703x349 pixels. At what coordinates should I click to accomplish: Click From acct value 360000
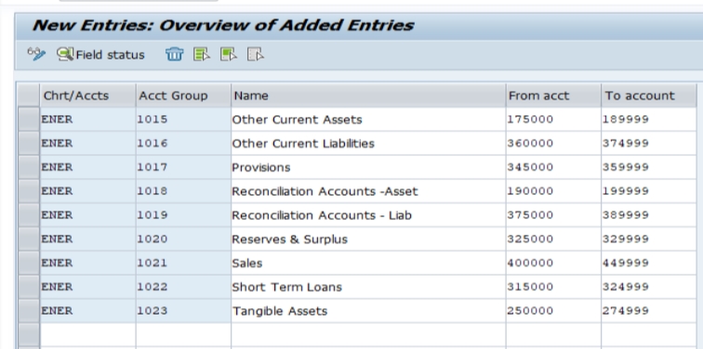553,143
